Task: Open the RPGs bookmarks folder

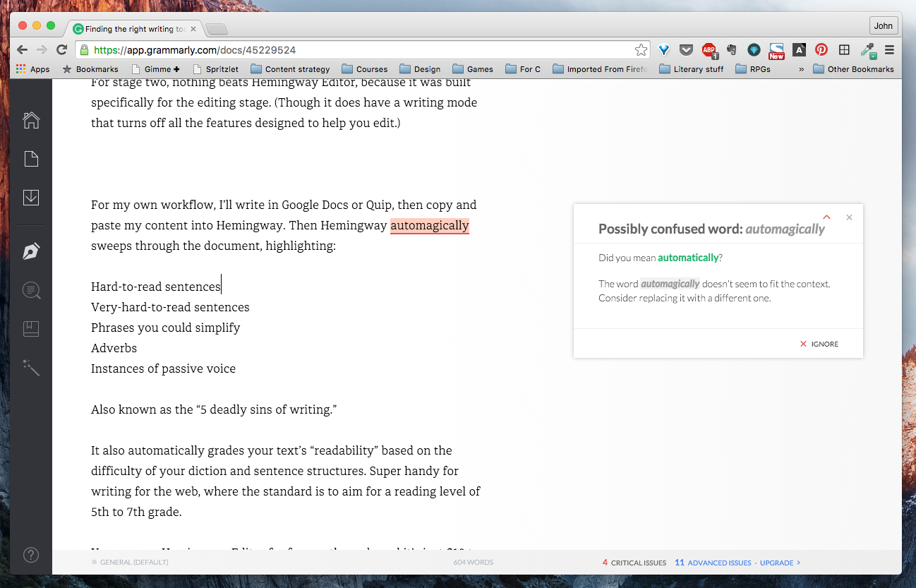Action: click(753, 69)
